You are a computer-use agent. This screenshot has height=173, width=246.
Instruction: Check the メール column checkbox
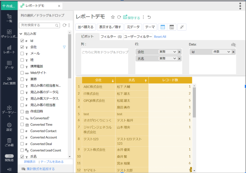tap(22, 54)
